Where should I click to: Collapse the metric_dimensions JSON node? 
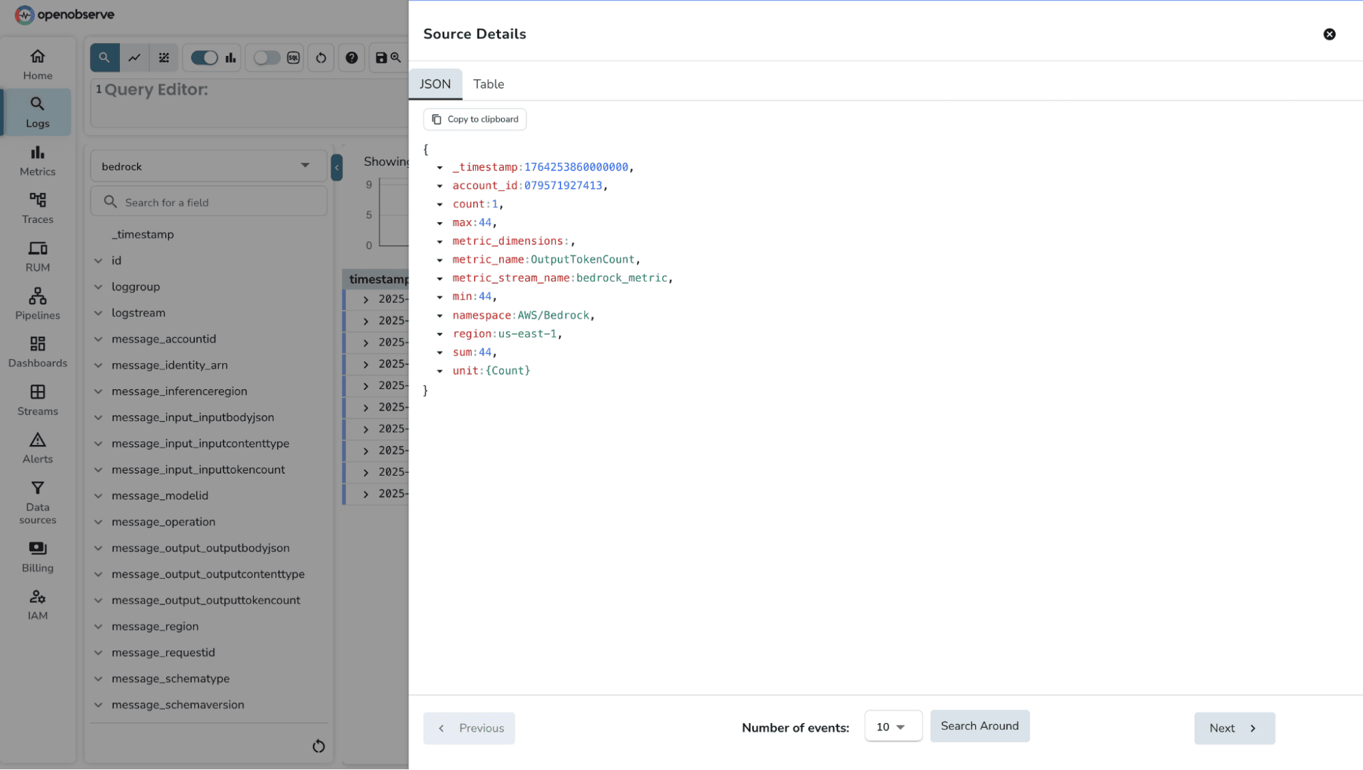coord(440,241)
